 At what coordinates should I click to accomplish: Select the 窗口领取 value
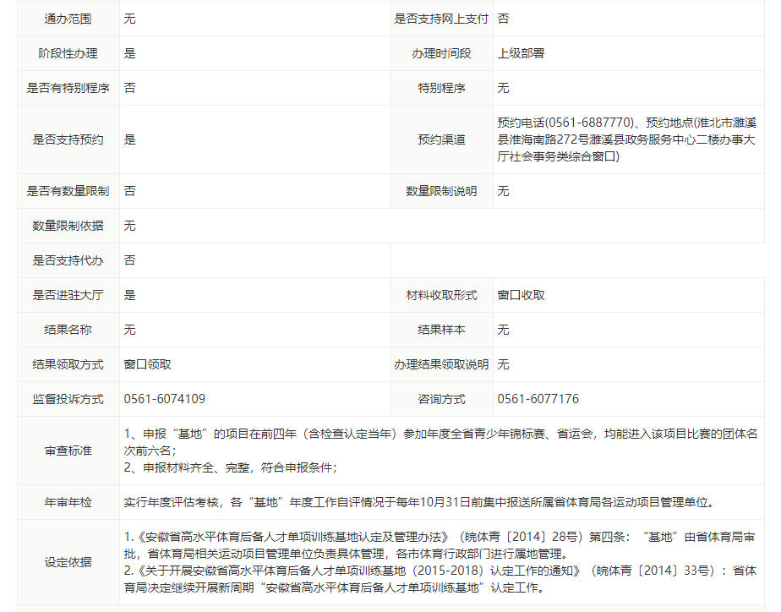pos(148,364)
